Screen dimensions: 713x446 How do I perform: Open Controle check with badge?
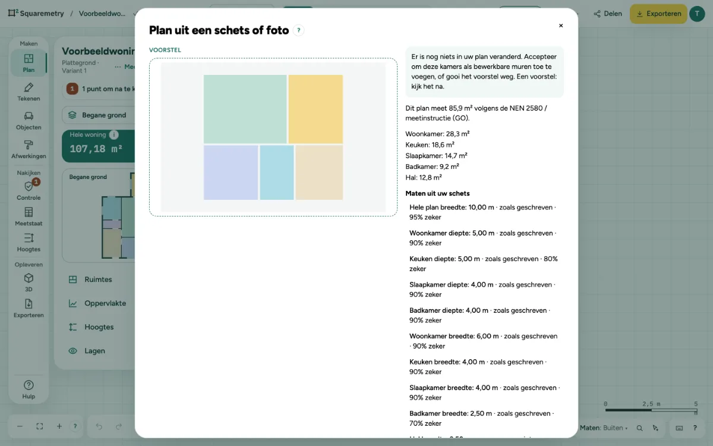pos(29,190)
